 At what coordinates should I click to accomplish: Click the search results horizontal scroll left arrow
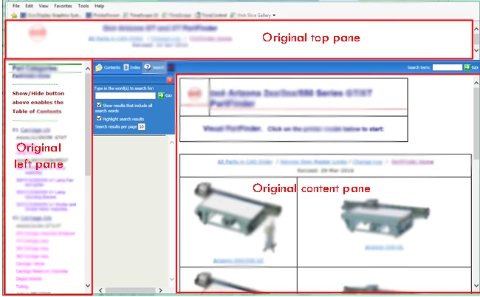pos(100,290)
